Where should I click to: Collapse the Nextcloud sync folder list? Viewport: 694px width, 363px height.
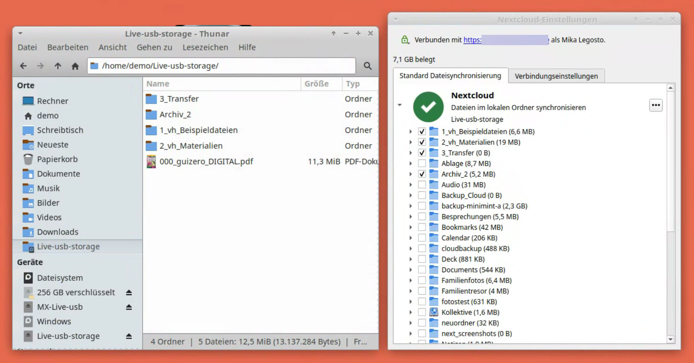pos(399,105)
